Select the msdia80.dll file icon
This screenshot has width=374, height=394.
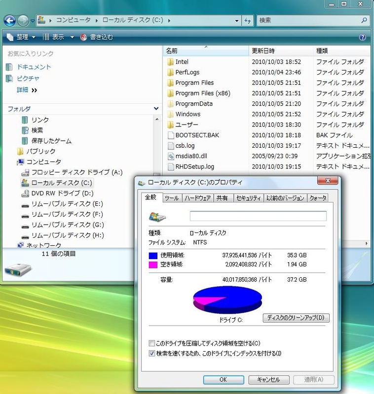(x=171, y=156)
